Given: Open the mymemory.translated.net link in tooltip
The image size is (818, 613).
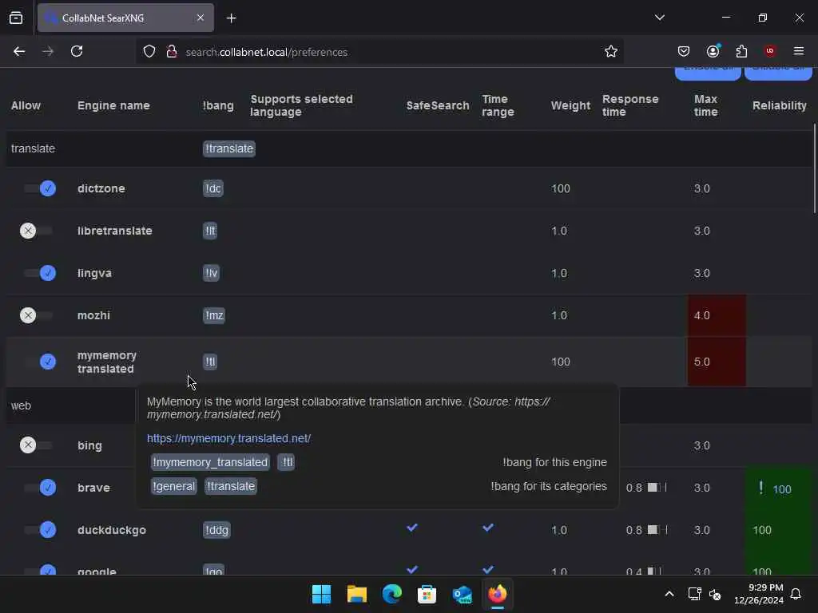Looking at the screenshot, I should [228, 438].
